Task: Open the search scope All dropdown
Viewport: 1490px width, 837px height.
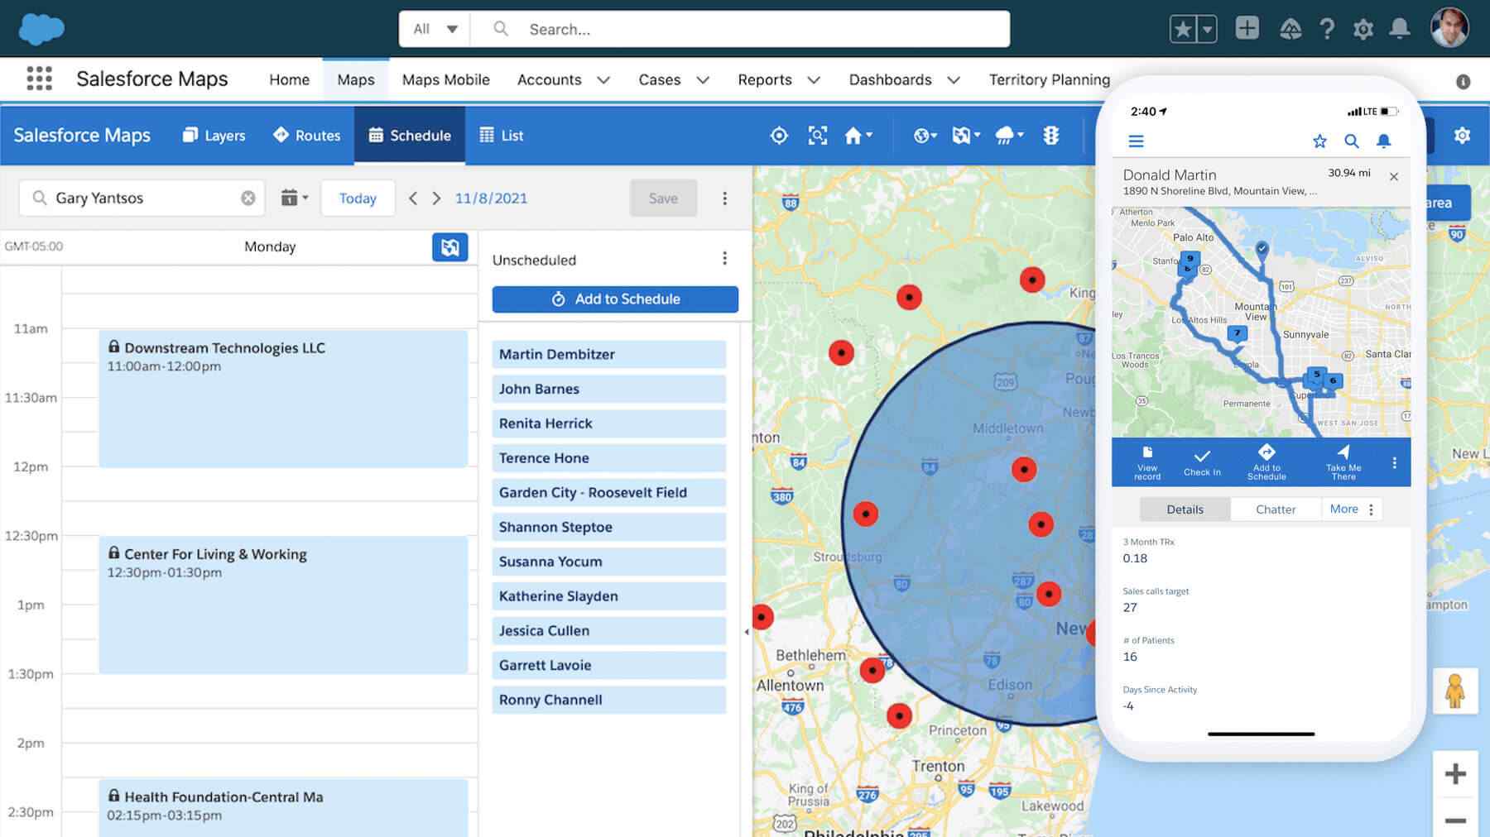Action: (x=435, y=29)
